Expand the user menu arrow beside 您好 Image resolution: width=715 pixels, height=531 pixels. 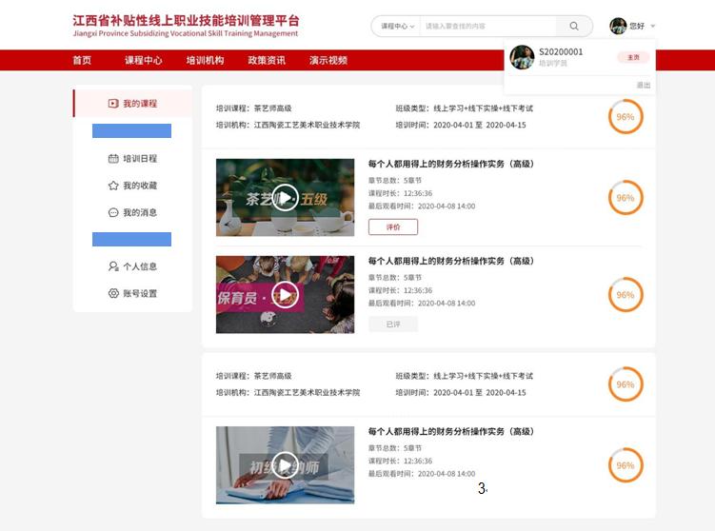click(x=654, y=27)
